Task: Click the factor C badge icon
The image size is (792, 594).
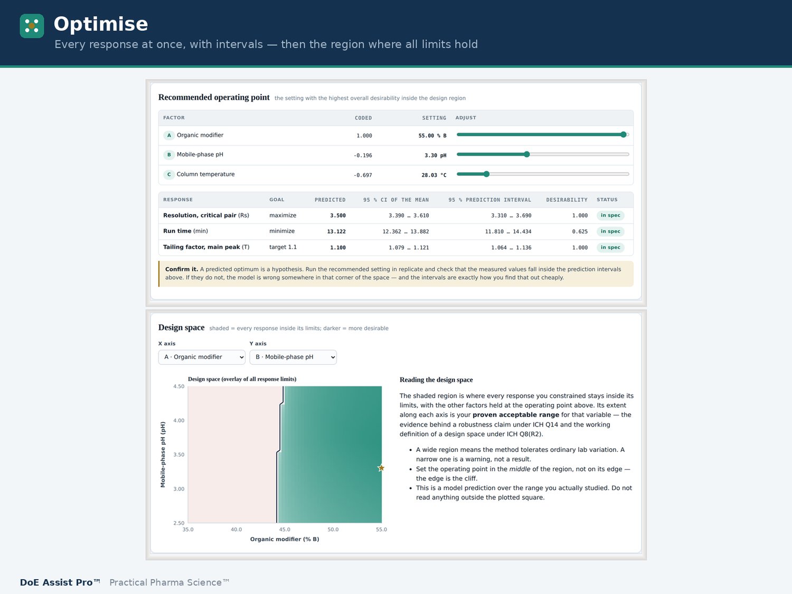Action: 169,174
